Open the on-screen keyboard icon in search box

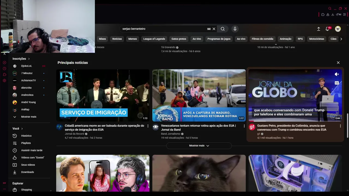coord(209,29)
